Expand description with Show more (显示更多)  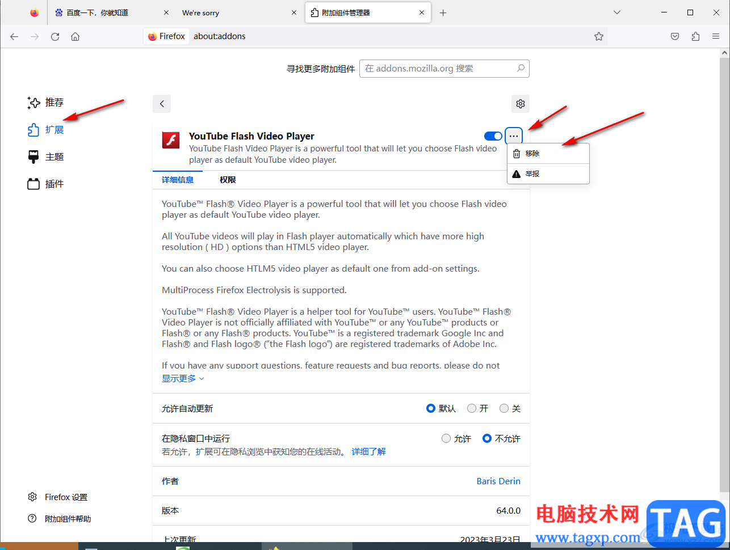pos(183,378)
